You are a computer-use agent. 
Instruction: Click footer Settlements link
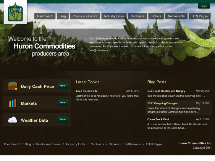133,144
